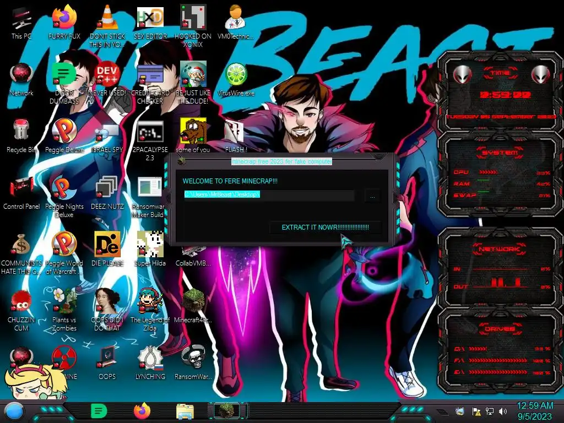Open the FLASH ! desktop shortcut
The width and height of the screenshot is (564, 423).
coord(236,136)
